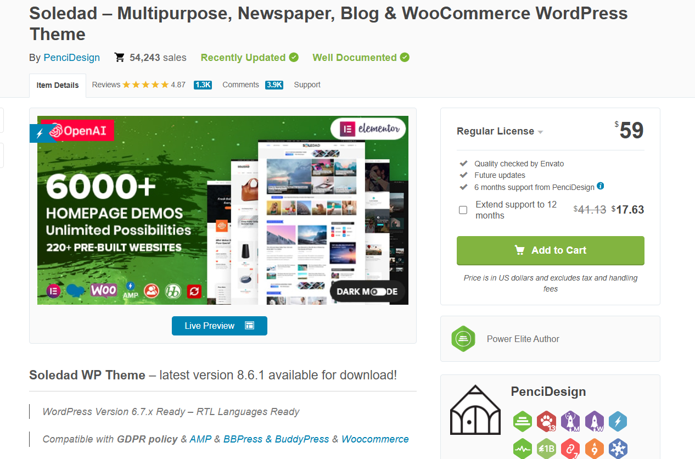Click the blue lightning flag on preview image
This screenshot has height=459, width=695.
click(x=39, y=133)
